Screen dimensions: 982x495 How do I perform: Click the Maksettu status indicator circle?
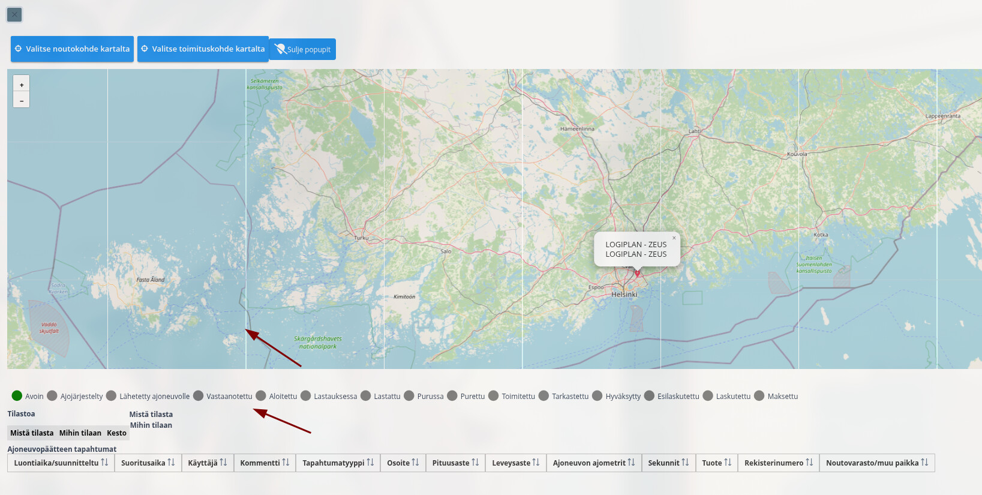click(x=759, y=395)
